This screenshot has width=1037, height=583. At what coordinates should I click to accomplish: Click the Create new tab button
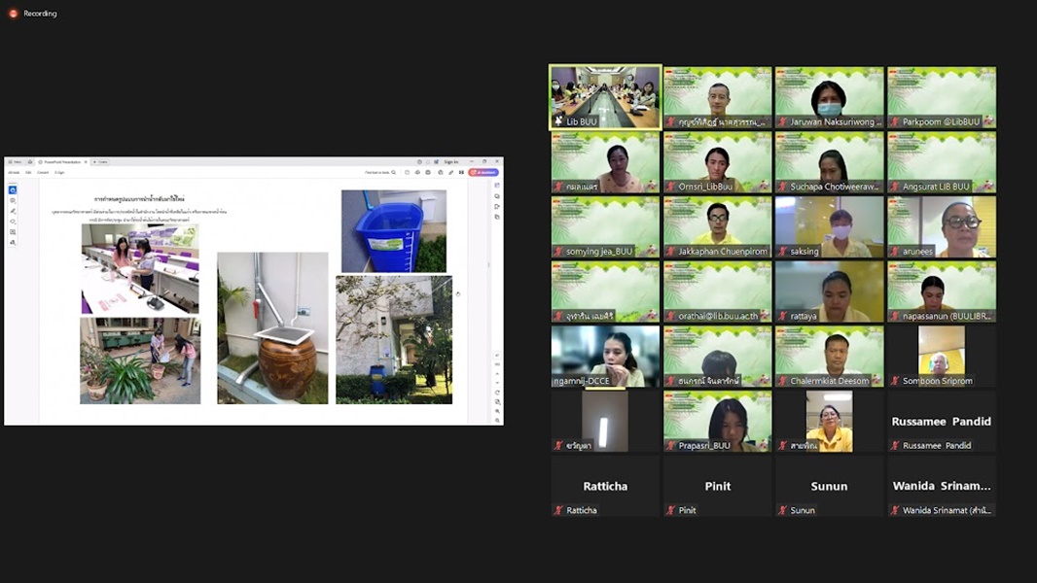(101, 161)
